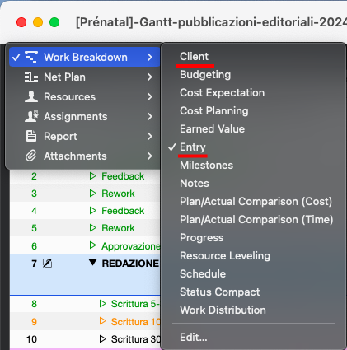Select Plan/Actual Comparison (Cost) view

pos(256,202)
